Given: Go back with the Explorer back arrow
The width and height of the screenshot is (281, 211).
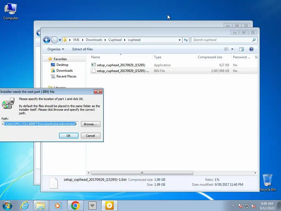Looking at the screenshot, I should click(x=47, y=40).
